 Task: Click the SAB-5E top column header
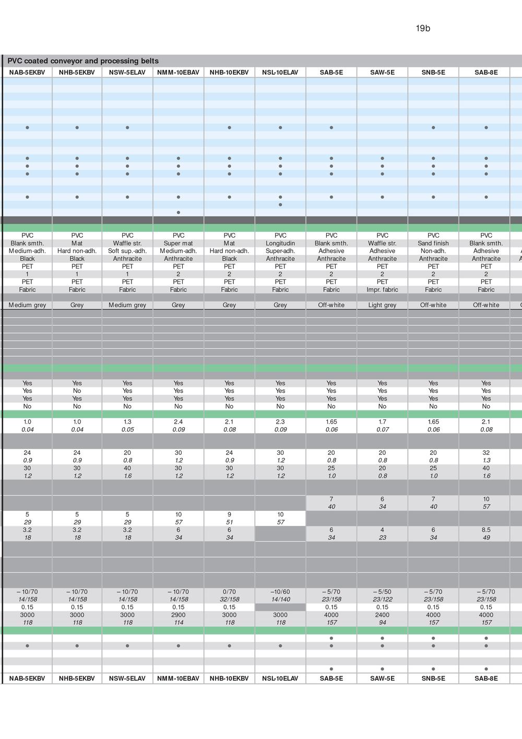(331, 73)
